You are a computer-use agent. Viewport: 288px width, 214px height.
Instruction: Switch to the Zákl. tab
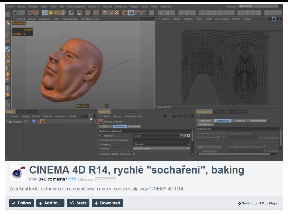point(105,126)
